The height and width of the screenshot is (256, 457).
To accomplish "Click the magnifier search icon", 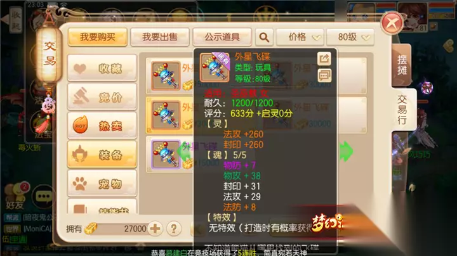I will click(264, 37).
